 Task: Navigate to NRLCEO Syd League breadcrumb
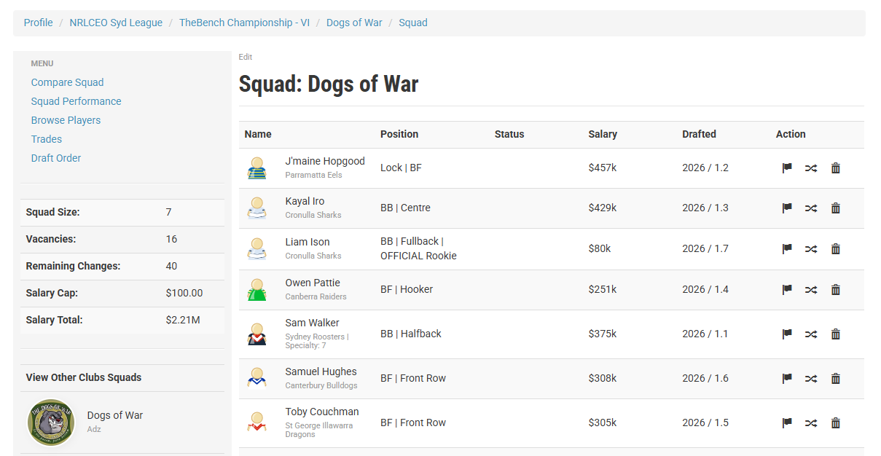116,23
